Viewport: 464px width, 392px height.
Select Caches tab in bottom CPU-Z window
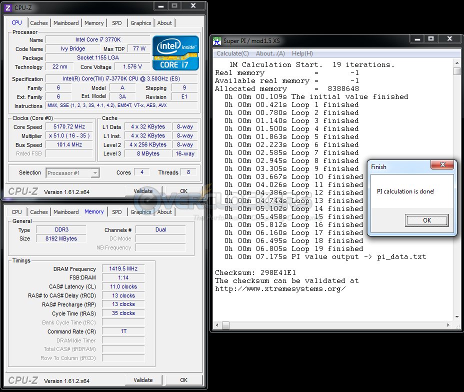[x=39, y=212]
